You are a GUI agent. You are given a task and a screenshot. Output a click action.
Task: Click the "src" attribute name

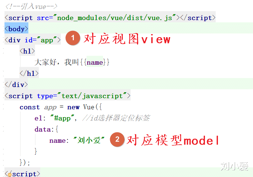point(43,18)
